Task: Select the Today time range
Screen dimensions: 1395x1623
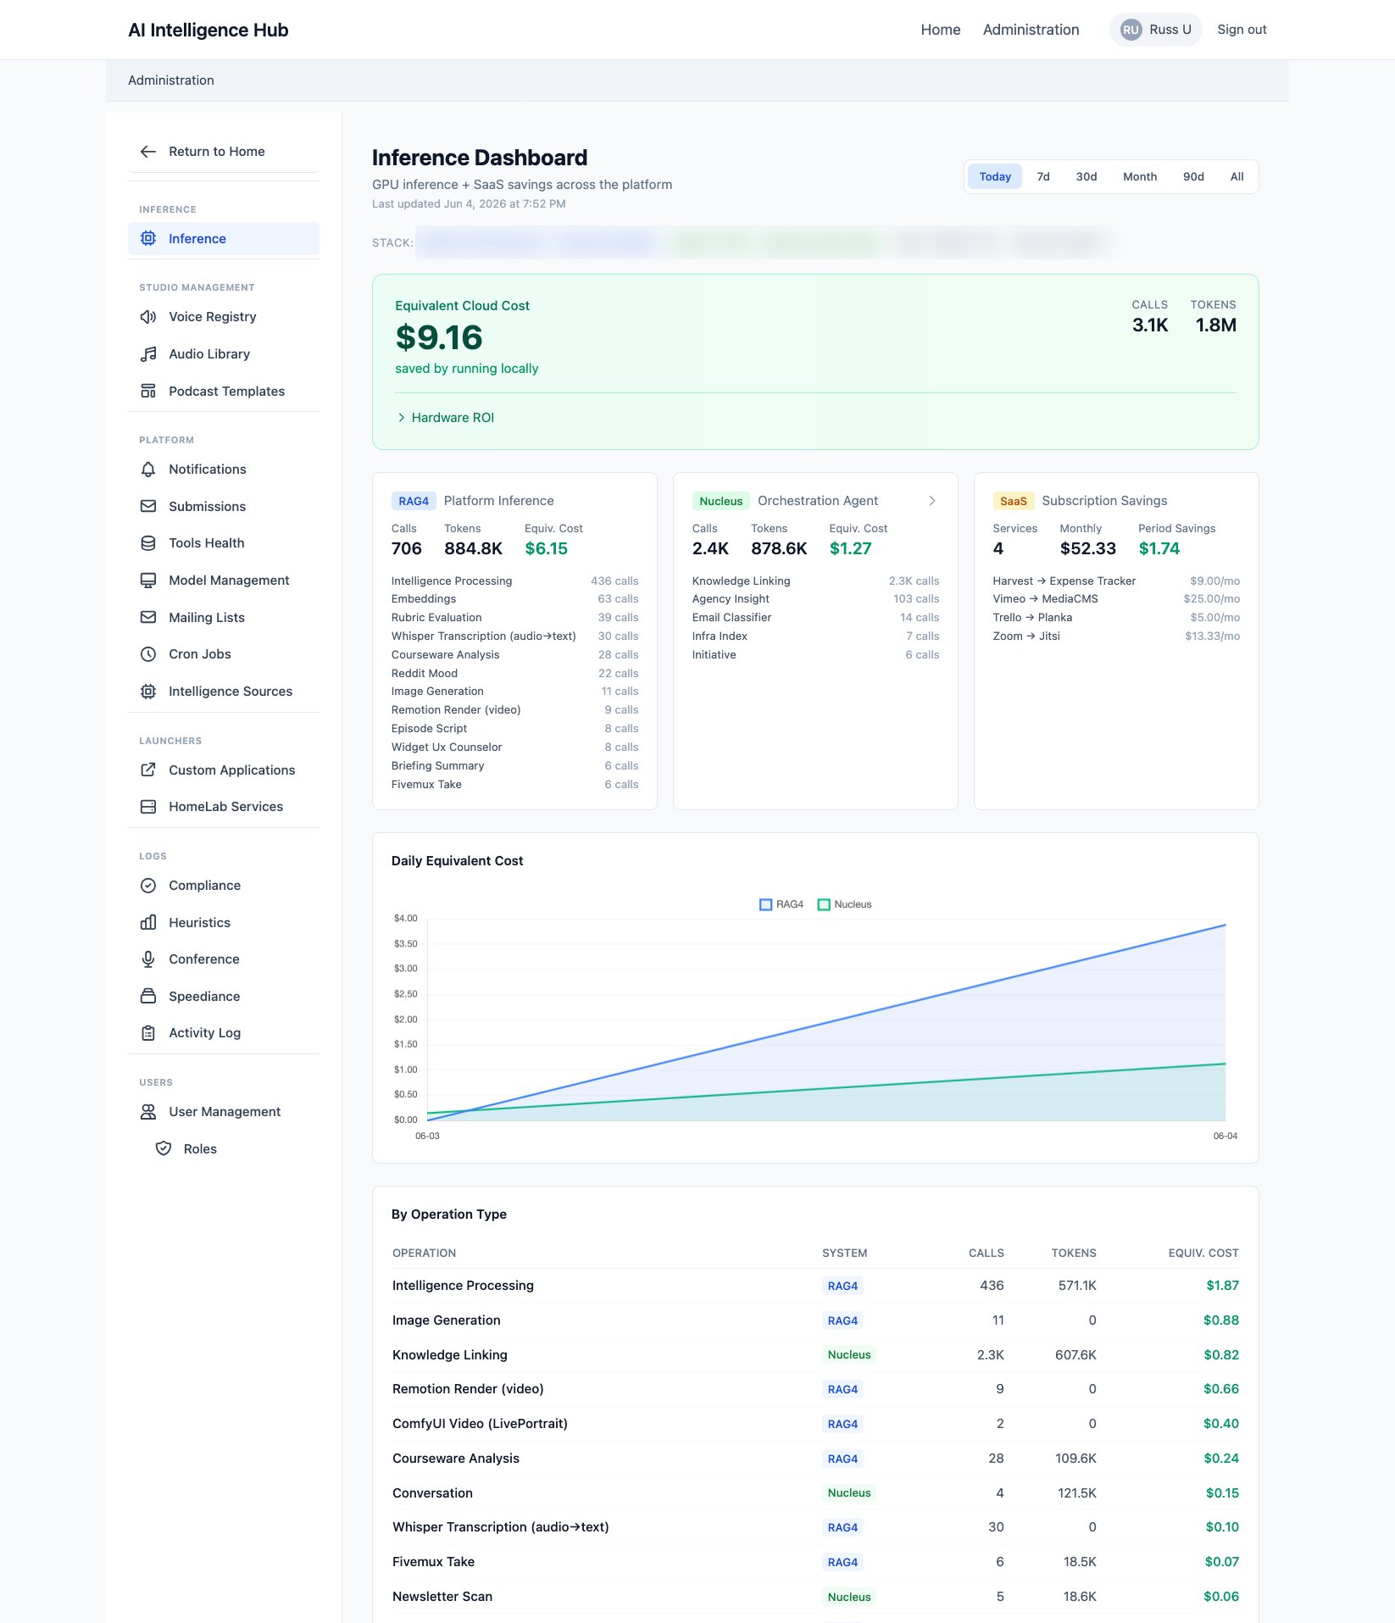Action: click(x=995, y=177)
